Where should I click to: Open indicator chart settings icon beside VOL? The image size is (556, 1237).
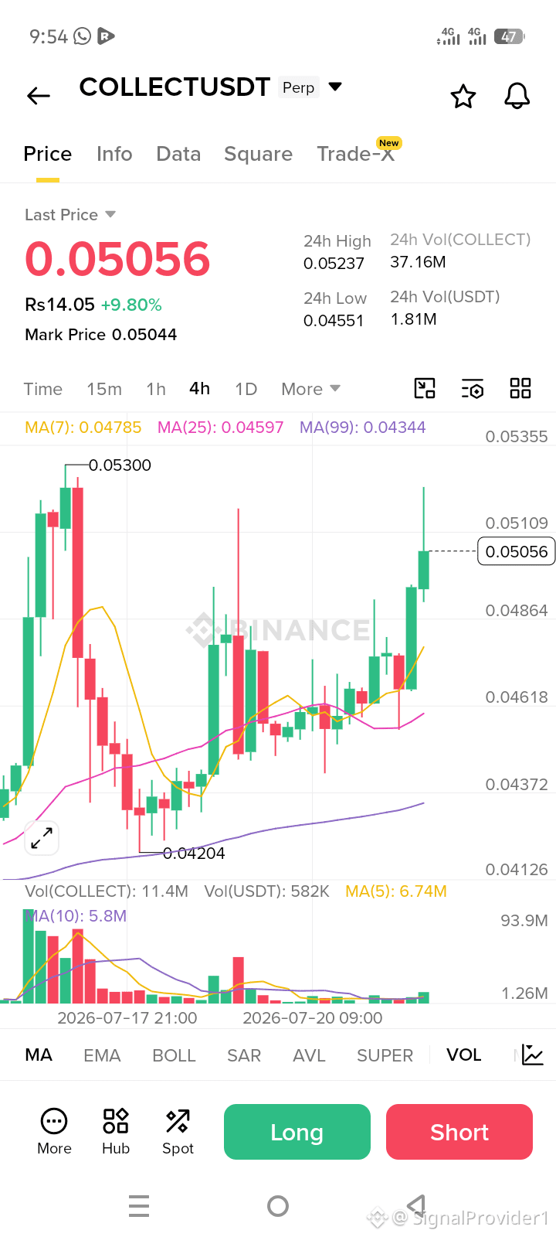[533, 1055]
